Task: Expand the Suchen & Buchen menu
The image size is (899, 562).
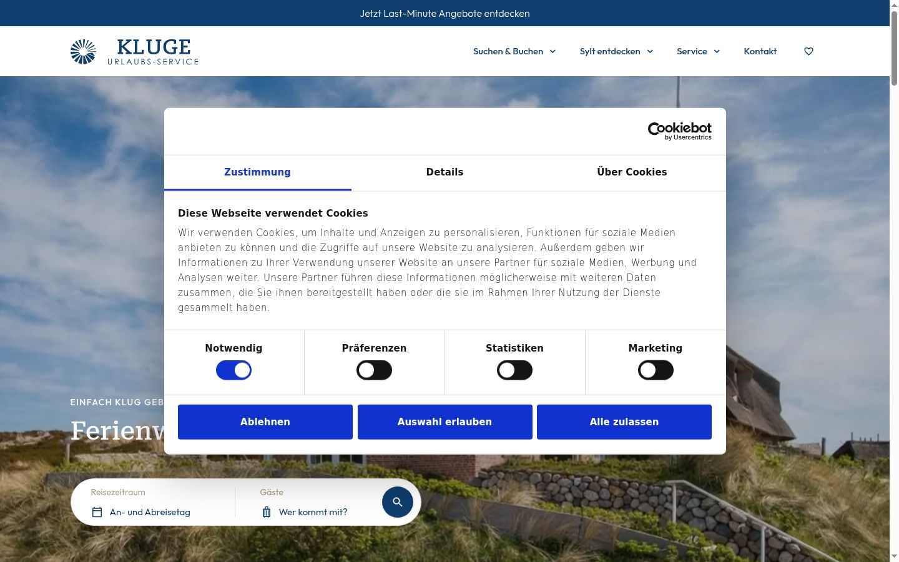Action: pos(514,51)
